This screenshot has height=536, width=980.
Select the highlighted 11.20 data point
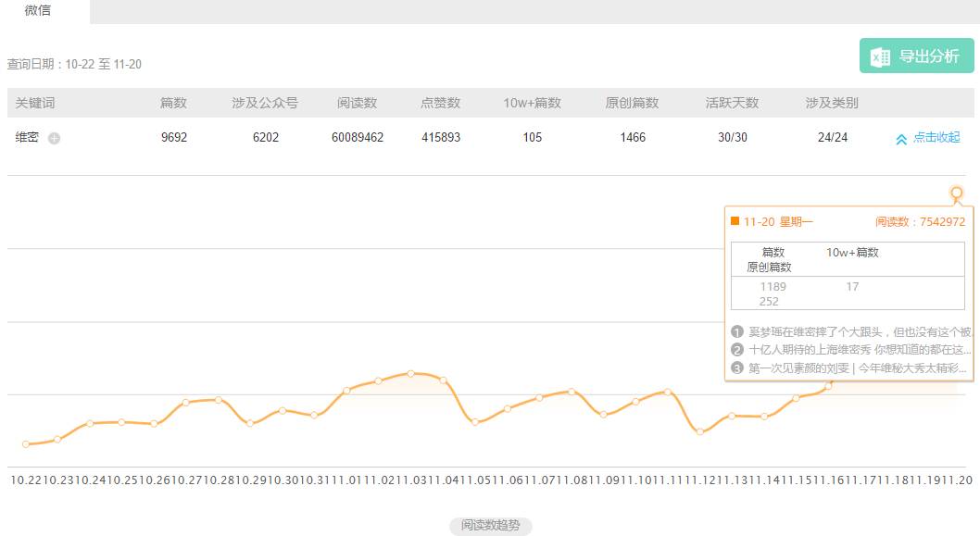point(957,193)
